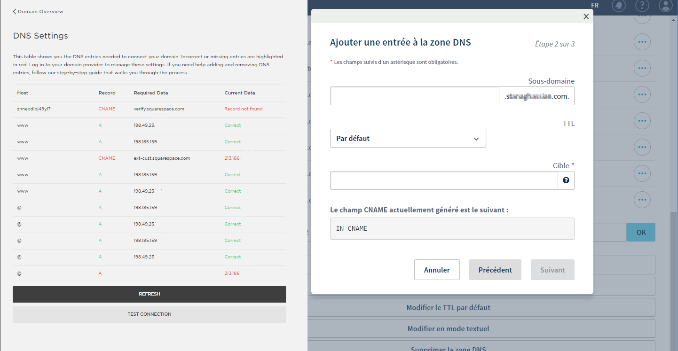Click the topmost three-dot actions icon
The image size is (678, 351).
pos(642,17)
